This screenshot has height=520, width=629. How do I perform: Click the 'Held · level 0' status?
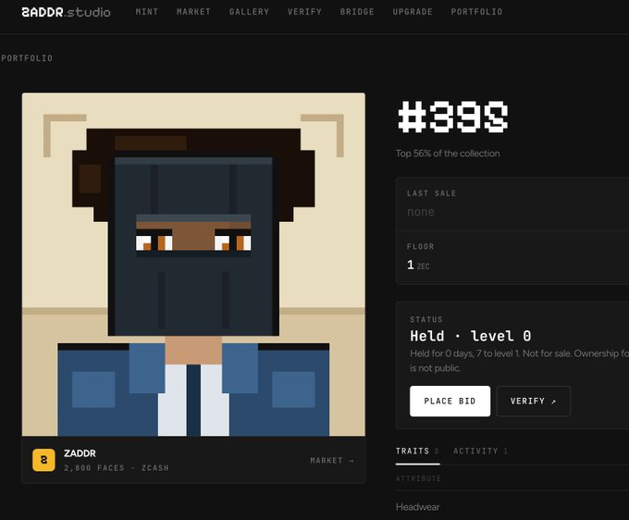[470, 336]
